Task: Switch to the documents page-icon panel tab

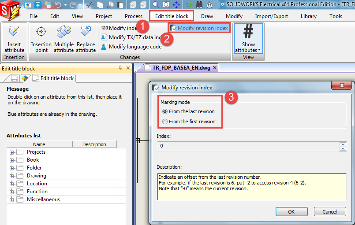Action: (x=14, y=78)
